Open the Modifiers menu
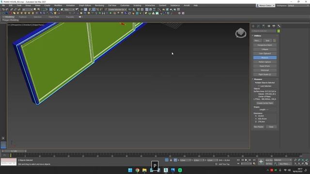Viewport: 310px width, 174px height. click(58, 5)
